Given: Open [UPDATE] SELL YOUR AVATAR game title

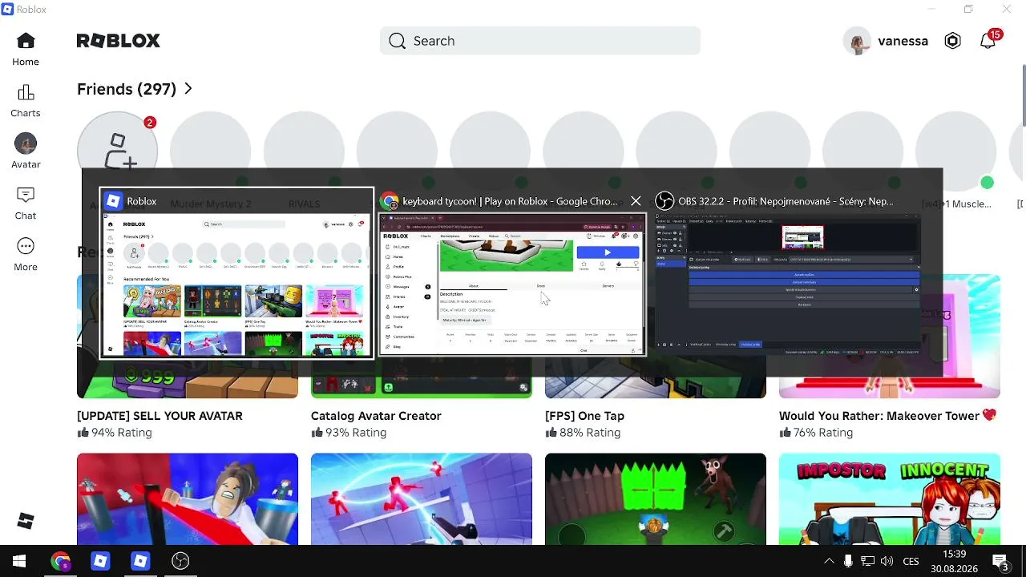Looking at the screenshot, I should coord(160,416).
